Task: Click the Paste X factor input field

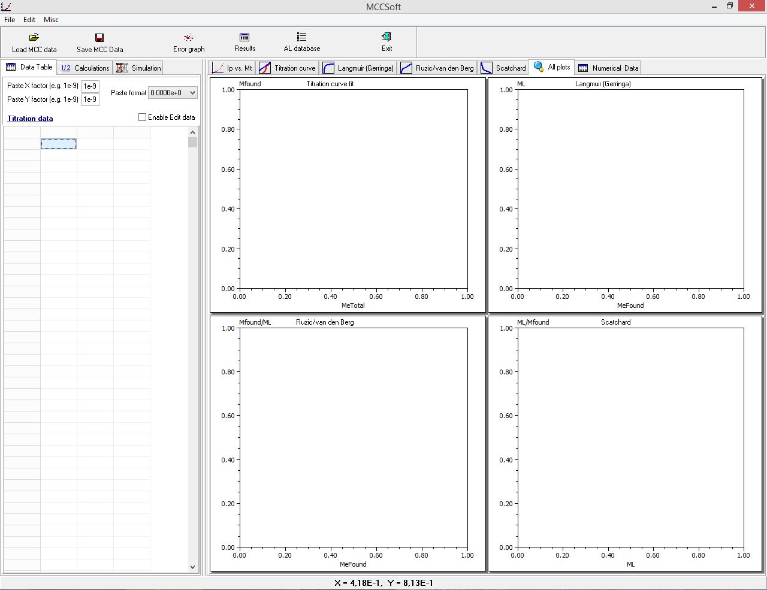Action: [x=90, y=86]
